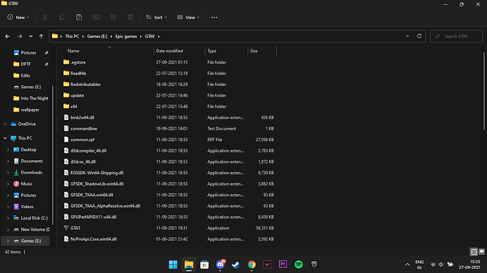Select DPTF folder in sidebar

[x=26, y=64]
